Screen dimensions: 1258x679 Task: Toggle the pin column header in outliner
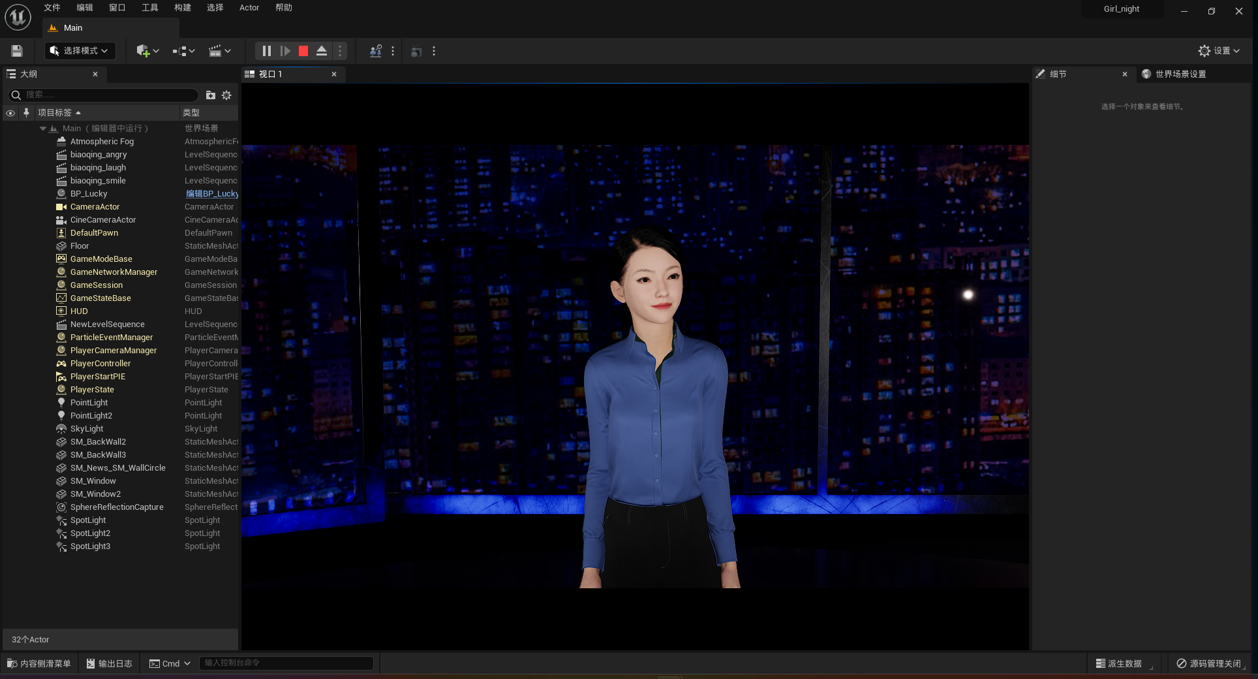[x=26, y=113]
